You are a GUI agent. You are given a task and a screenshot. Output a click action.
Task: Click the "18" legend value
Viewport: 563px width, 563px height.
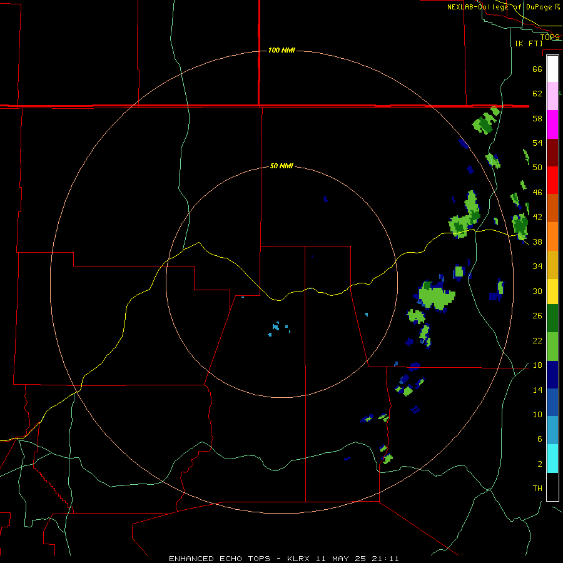pos(537,365)
